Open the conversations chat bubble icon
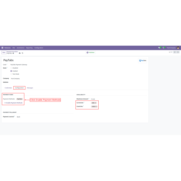Screen dimensions: 181x181 (x=159, y=48)
